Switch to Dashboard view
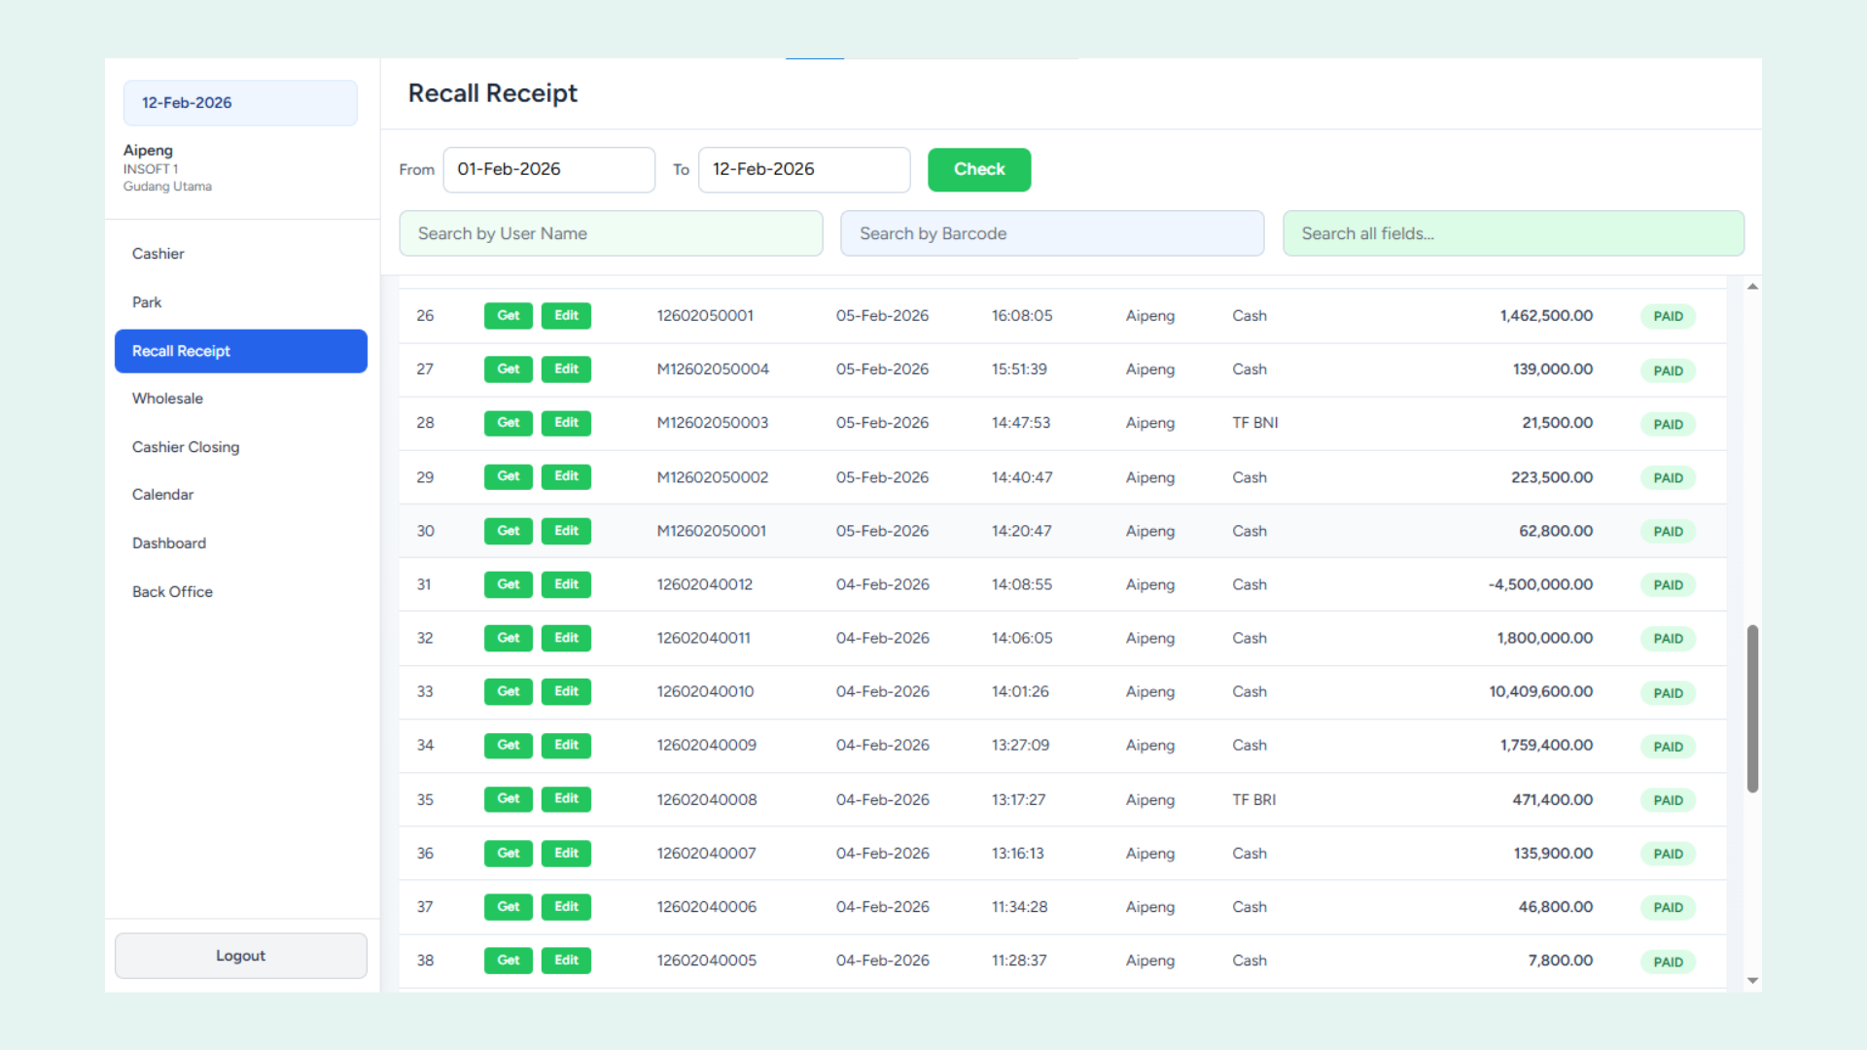This screenshot has height=1050, width=1867. point(169,543)
